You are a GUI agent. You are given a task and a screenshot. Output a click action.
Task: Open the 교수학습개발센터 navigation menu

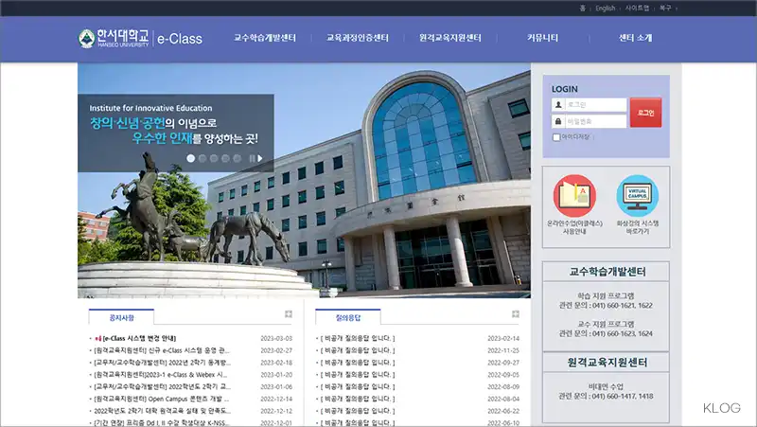(x=265, y=38)
